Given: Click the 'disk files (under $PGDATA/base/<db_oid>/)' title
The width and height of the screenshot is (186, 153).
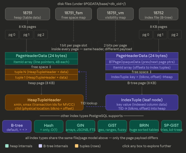Looking at the screenshot, I should coord(92,4).
